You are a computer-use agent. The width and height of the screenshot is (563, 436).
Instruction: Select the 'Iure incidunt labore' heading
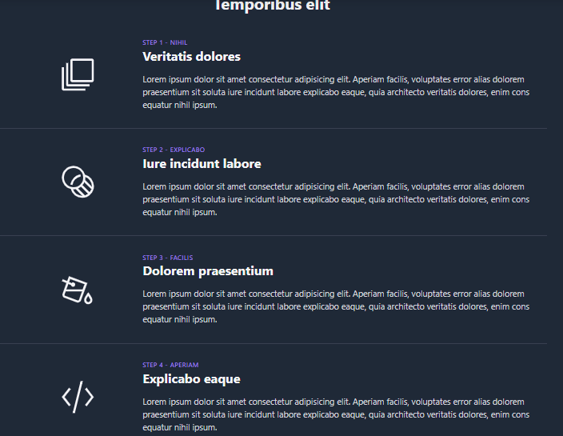[x=202, y=164]
